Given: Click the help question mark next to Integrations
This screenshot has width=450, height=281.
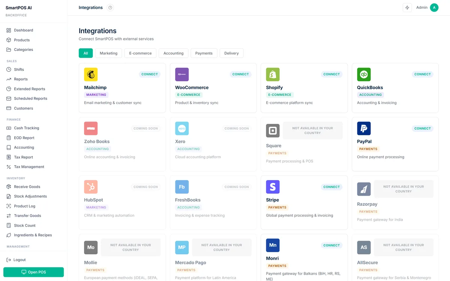Looking at the screenshot, I should click(x=110, y=8).
